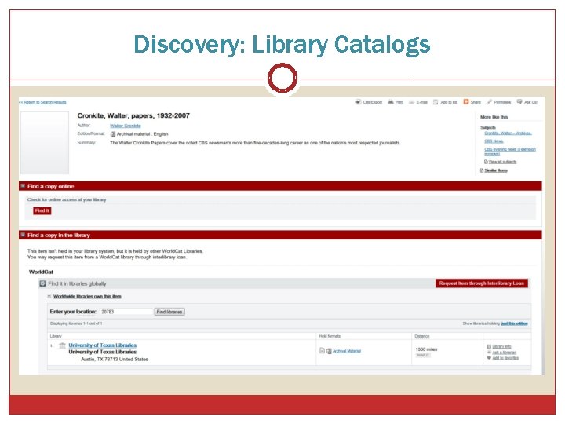Click the Find it in libraries globally icon
Viewport: 565px width, 424px height.
42,283
